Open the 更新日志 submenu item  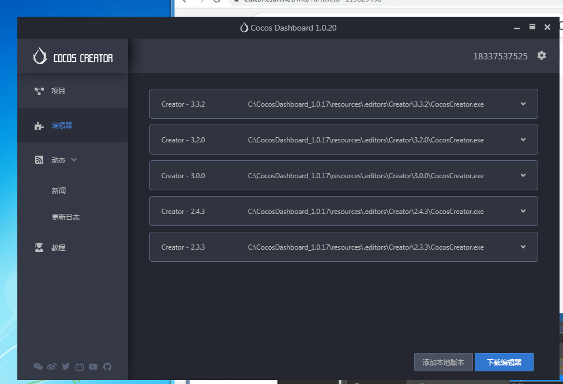click(66, 217)
